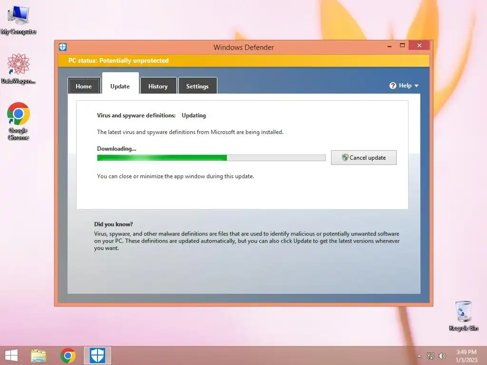Click the Downloading... status label

[x=117, y=149]
